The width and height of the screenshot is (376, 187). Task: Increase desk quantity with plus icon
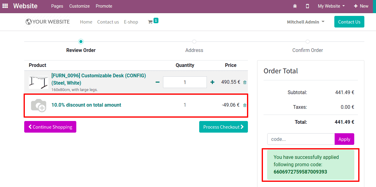(212, 82)
